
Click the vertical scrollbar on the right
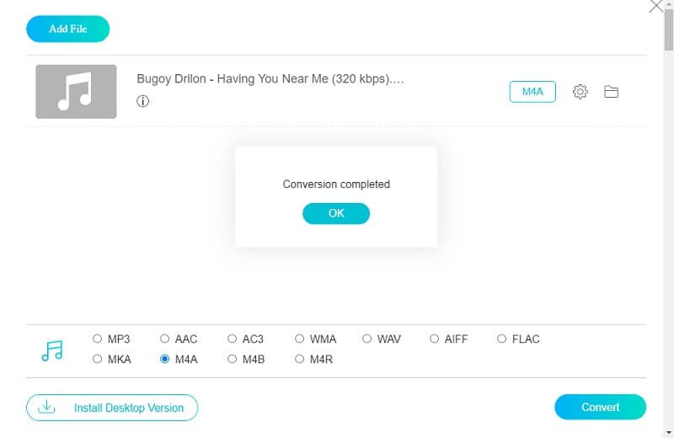[x=668, y=34]
